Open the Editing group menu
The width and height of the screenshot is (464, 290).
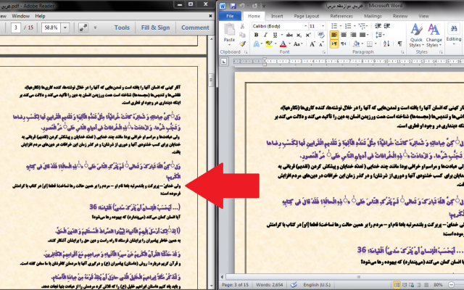click(x=454, y=34)
